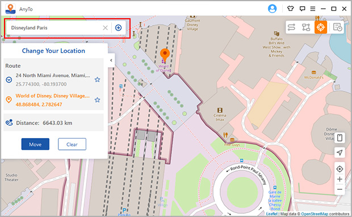
Task: Select teleport mode target icon
Action: coord(321,27)
